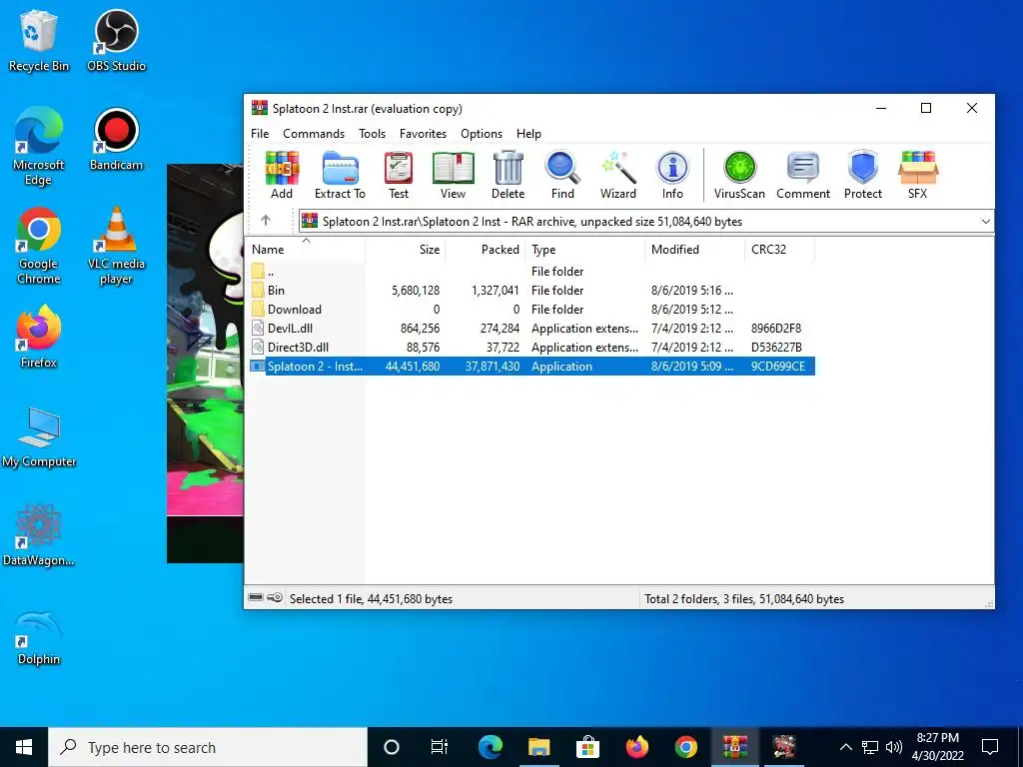The width and height of the screenshot is (1023, 767).
Task: Sort by the Size column header
Action: 406,249
